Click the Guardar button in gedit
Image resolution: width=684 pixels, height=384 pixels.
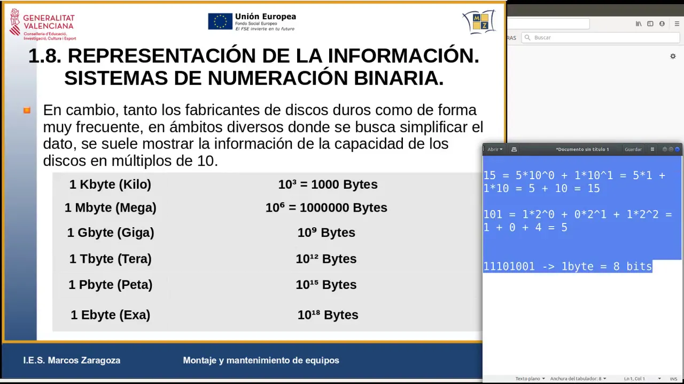pos(633,149)
